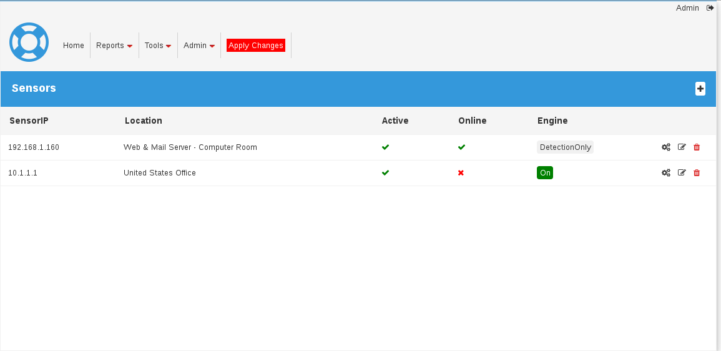Image resolution: width=721 pixels, height=351 pixels.
Task: Click Web & Mail Server - Computer Room
Action: pos(190,147)
